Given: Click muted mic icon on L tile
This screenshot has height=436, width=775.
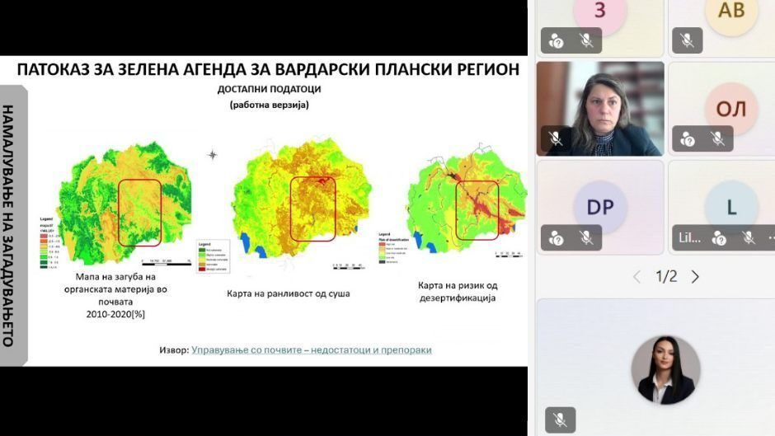Looking at the screenshot, I should pyautogui.click(x=749, y=238).
